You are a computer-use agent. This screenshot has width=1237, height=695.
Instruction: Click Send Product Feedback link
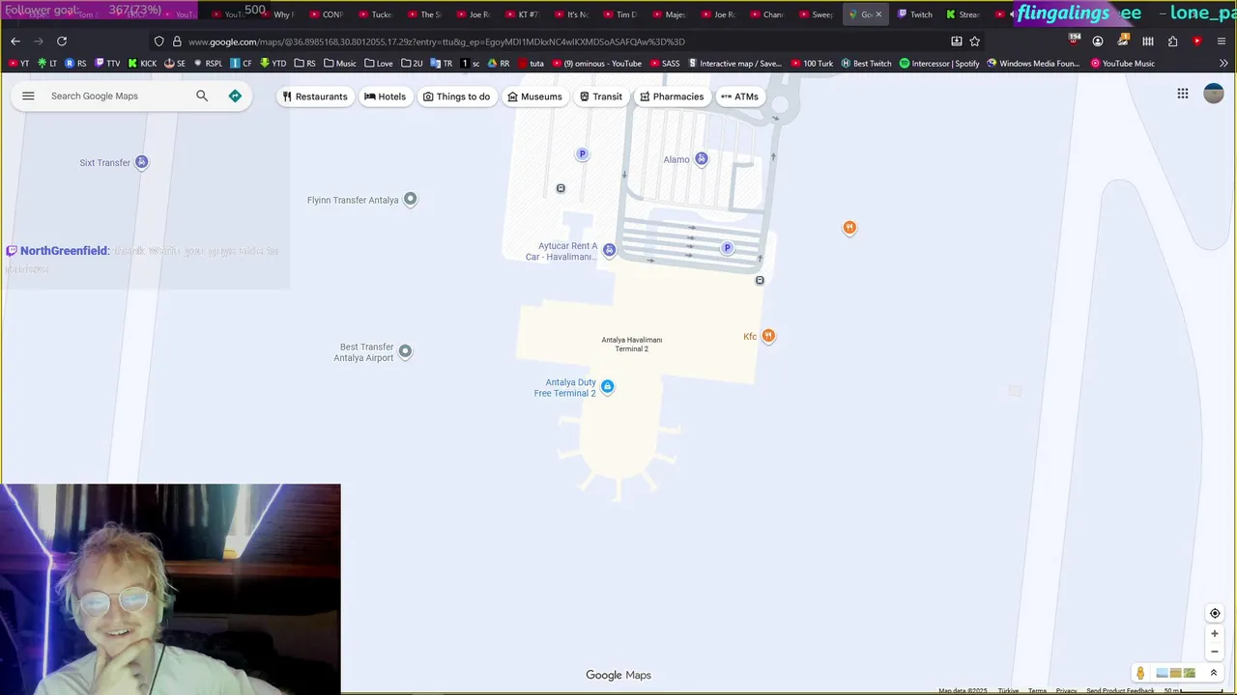1120,691
